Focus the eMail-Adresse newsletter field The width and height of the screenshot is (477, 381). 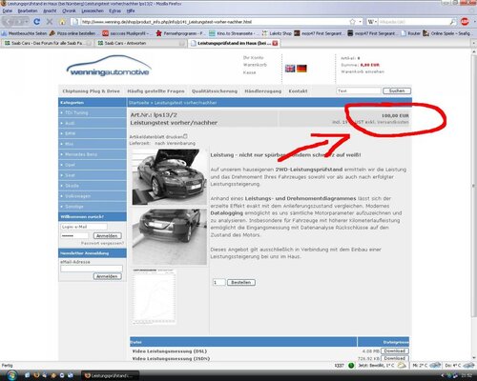(x=92, y=269)
